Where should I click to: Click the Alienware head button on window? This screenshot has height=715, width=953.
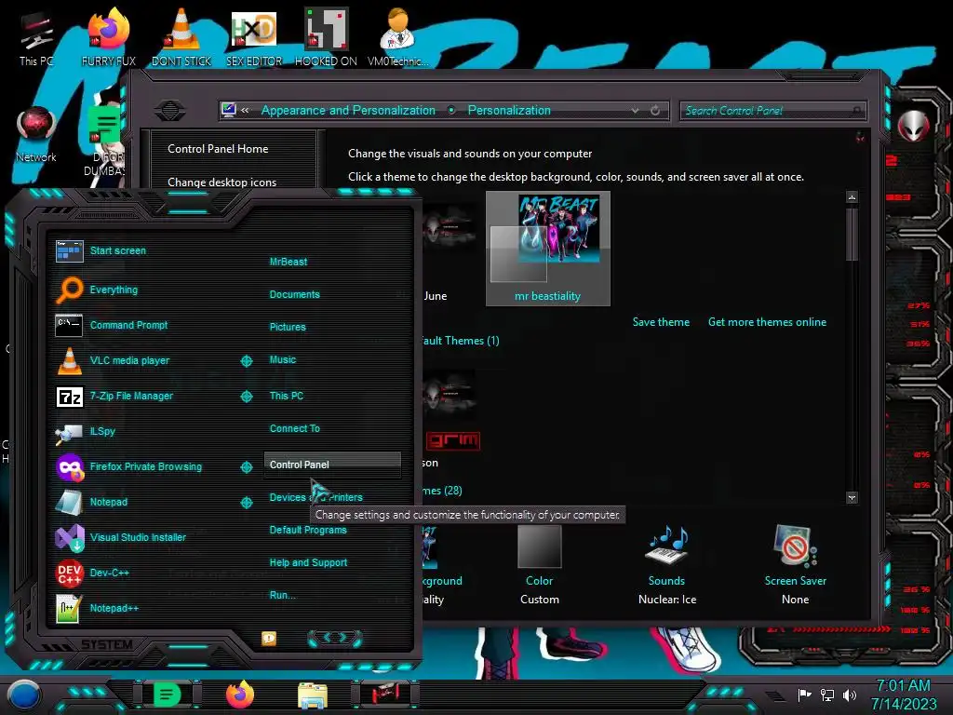(913, 127)
